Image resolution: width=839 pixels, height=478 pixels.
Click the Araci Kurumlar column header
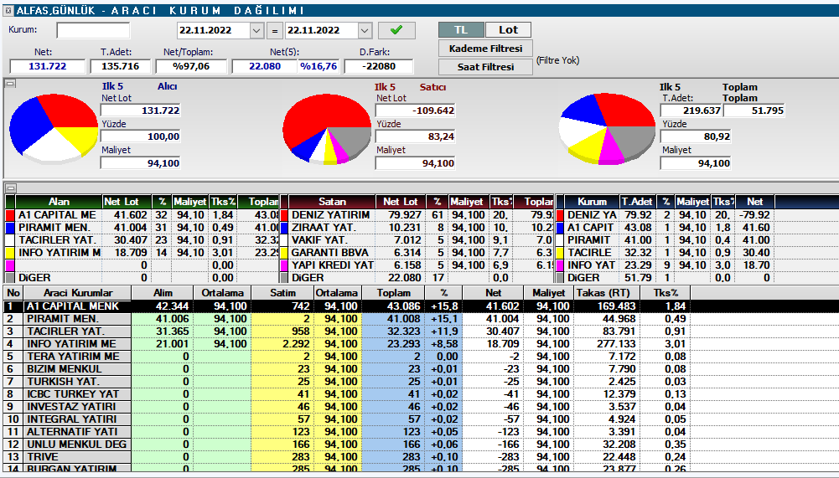[78, 293]
